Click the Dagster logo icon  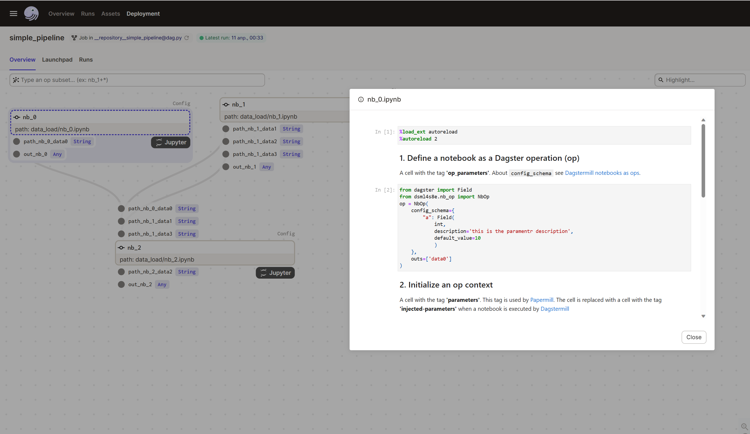click(x=31, y=14)
